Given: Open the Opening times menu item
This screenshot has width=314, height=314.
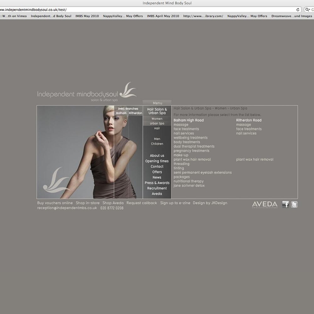Looking at the screenshot, I should pos(157,161).
